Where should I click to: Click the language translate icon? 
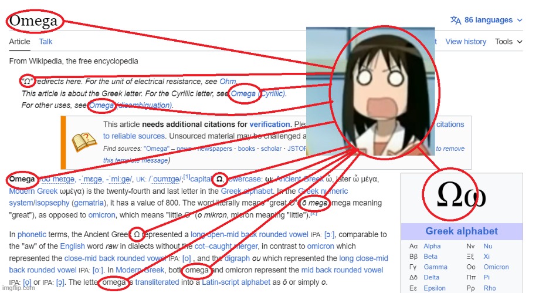click(456, 20)
